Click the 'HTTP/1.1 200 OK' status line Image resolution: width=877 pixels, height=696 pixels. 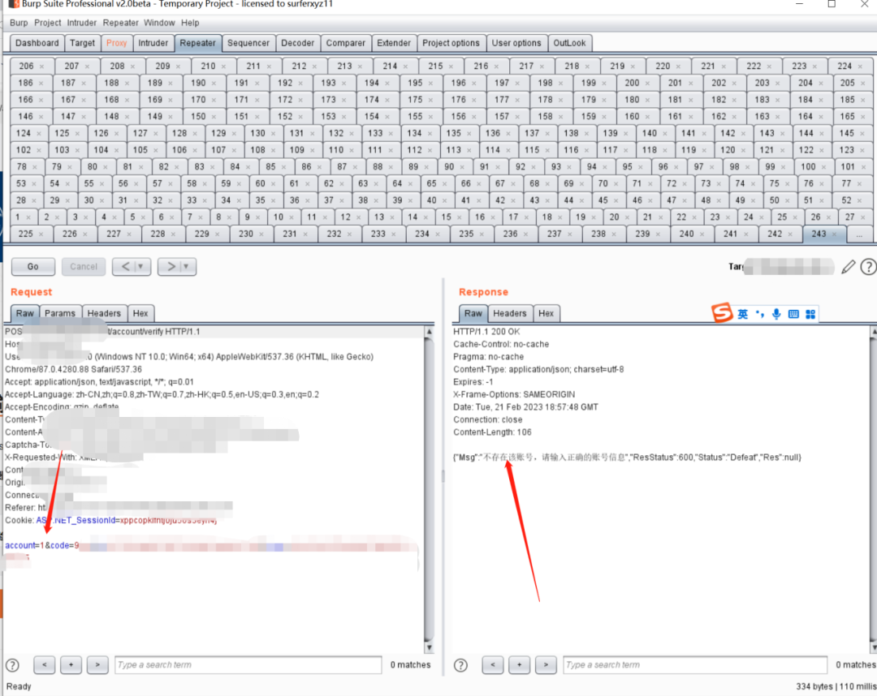pos(486,332)
